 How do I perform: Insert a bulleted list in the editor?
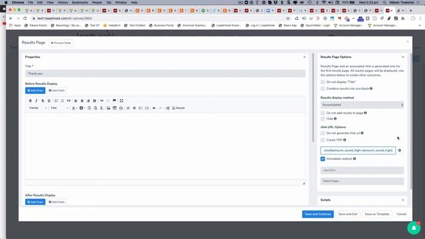(x=56, y=101)
